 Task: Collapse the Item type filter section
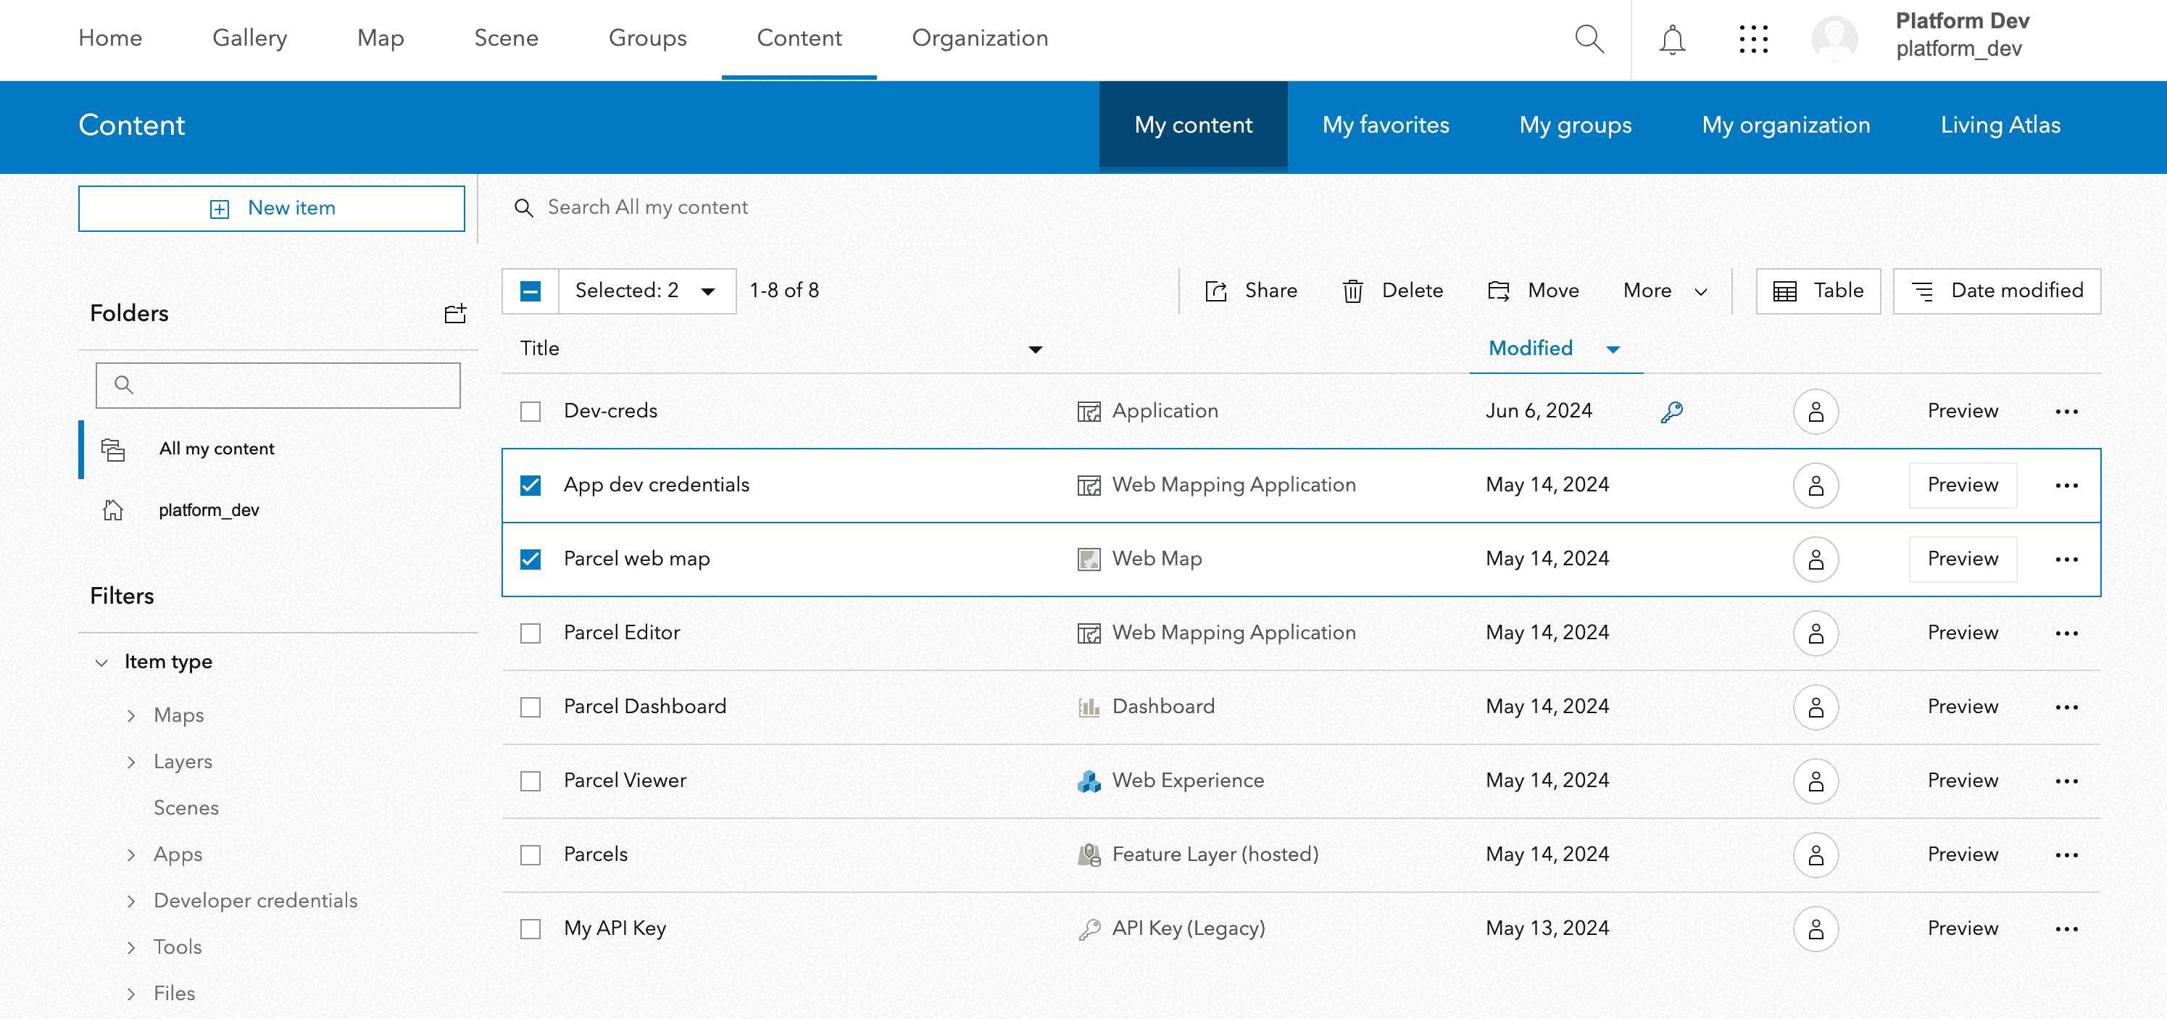101,662
